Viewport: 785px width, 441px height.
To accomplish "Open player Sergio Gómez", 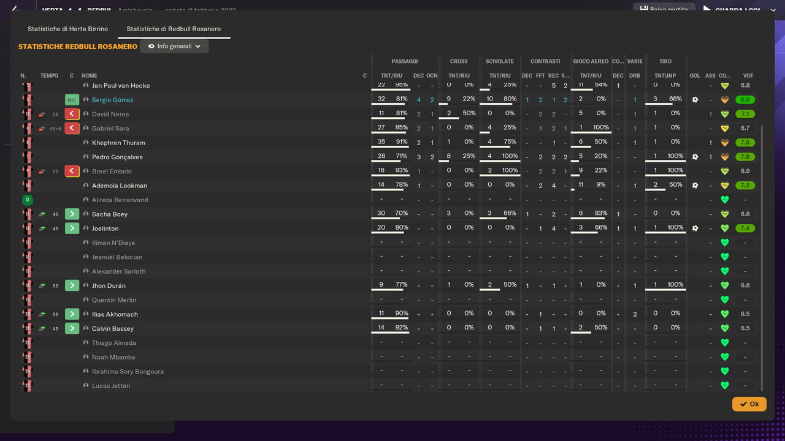I will click(112, 100).
